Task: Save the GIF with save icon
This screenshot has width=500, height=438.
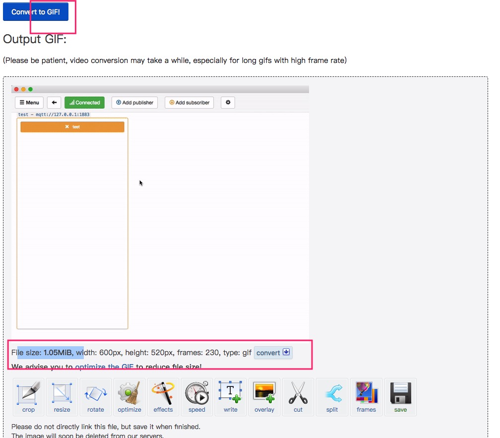Action: [400, 397]
